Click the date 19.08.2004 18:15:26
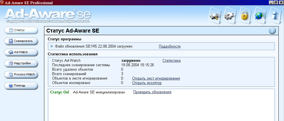The height and width of the screenshot is (121, 284). coord(137,65)
